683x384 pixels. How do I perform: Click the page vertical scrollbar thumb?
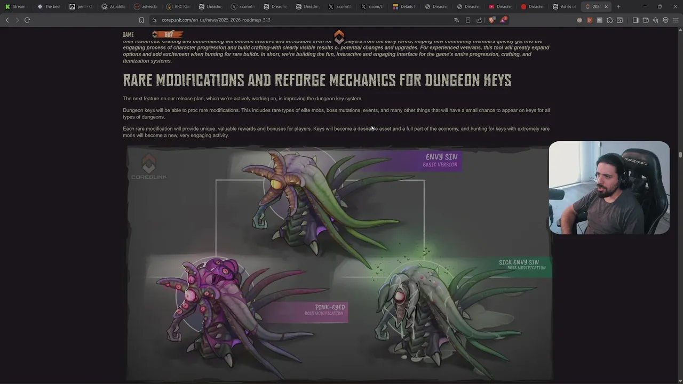[x=680, y=155]
